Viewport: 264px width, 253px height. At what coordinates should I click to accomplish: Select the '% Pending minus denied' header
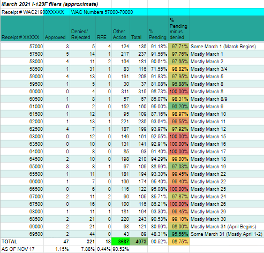click(x=179, y=28)
